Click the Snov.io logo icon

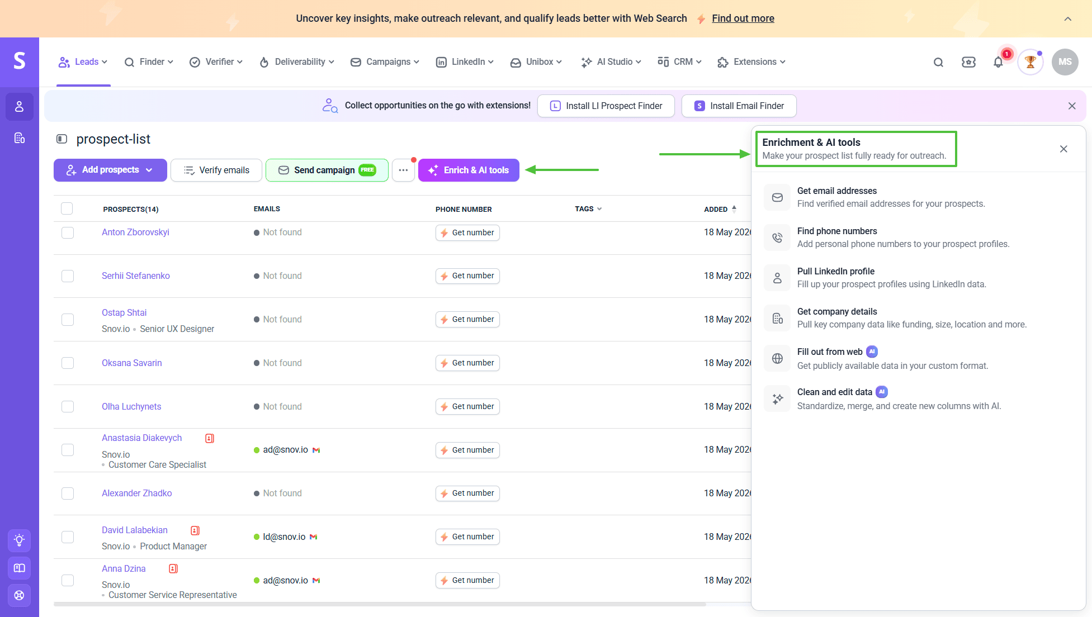(x=20, y=61)
